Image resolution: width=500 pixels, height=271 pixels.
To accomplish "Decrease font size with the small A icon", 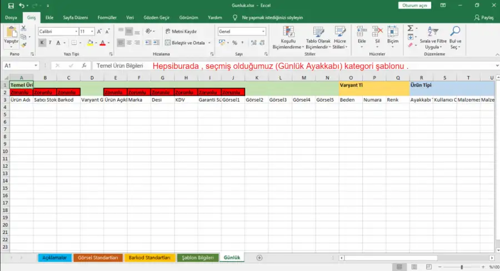I will 107,31.
